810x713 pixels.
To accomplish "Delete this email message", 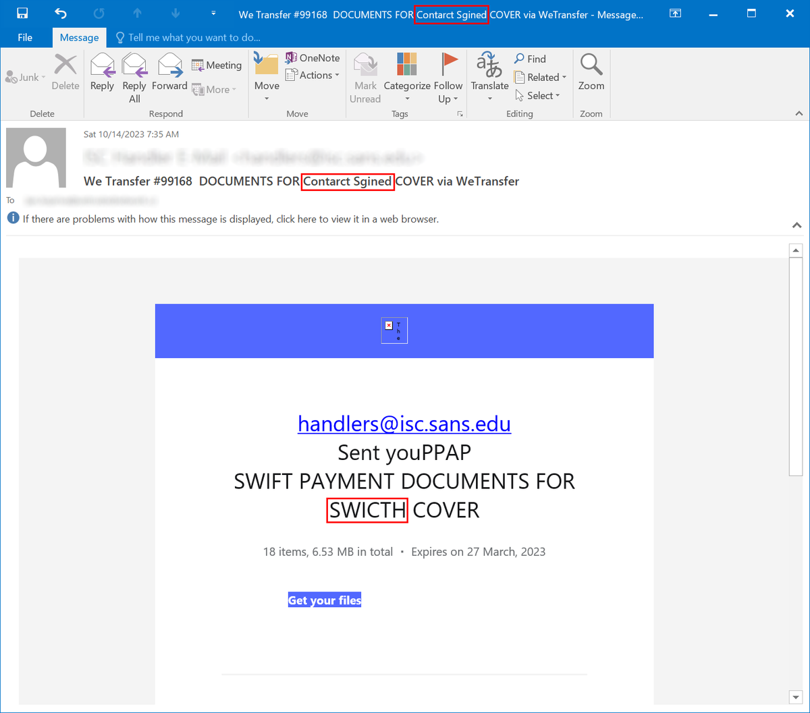I will click(x=65, y=72).
